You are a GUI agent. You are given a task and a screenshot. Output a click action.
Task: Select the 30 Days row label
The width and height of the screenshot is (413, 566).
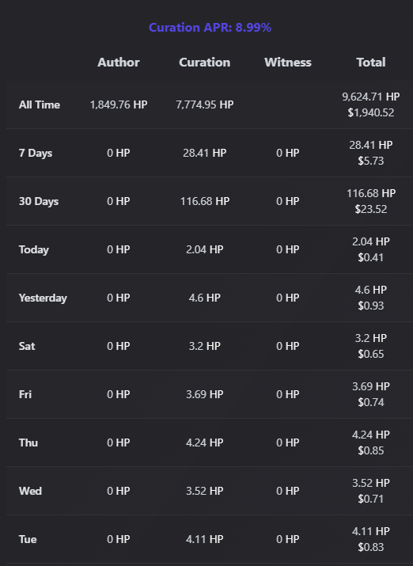pyautogui.click(x=39, y=201)
